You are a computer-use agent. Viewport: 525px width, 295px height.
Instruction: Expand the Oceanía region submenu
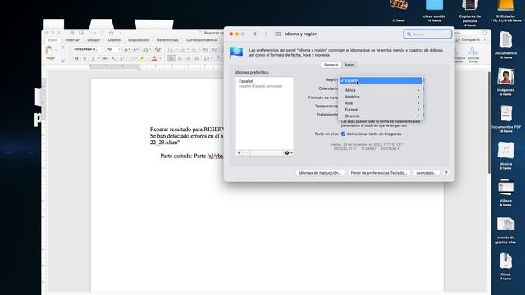[381, 116]
